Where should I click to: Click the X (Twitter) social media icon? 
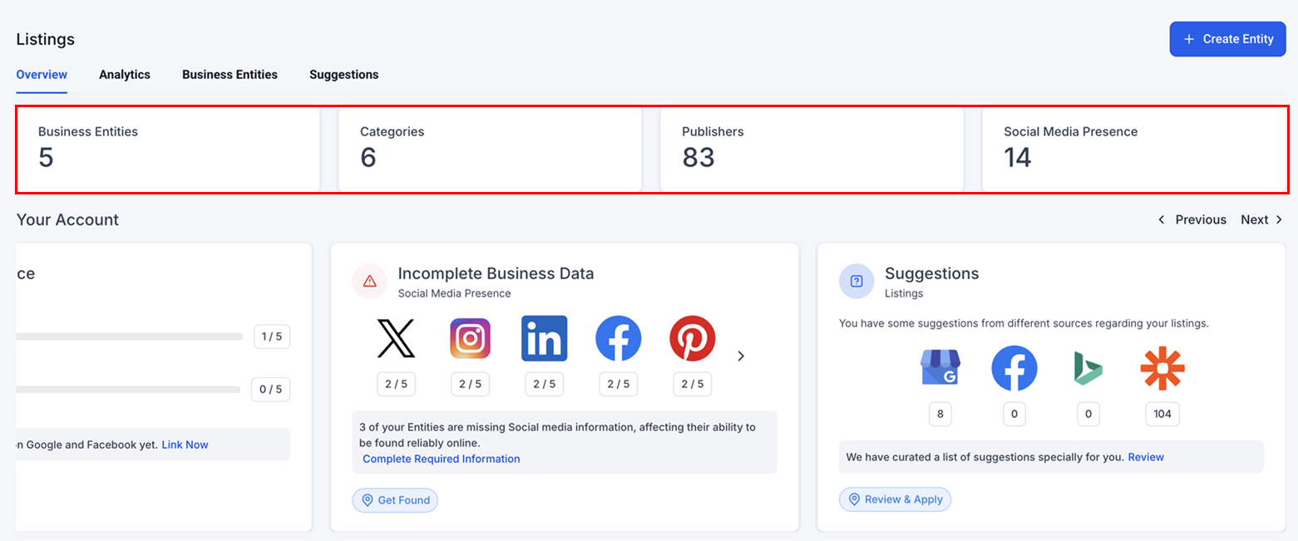pyautogui.click(x=396, y=339)
